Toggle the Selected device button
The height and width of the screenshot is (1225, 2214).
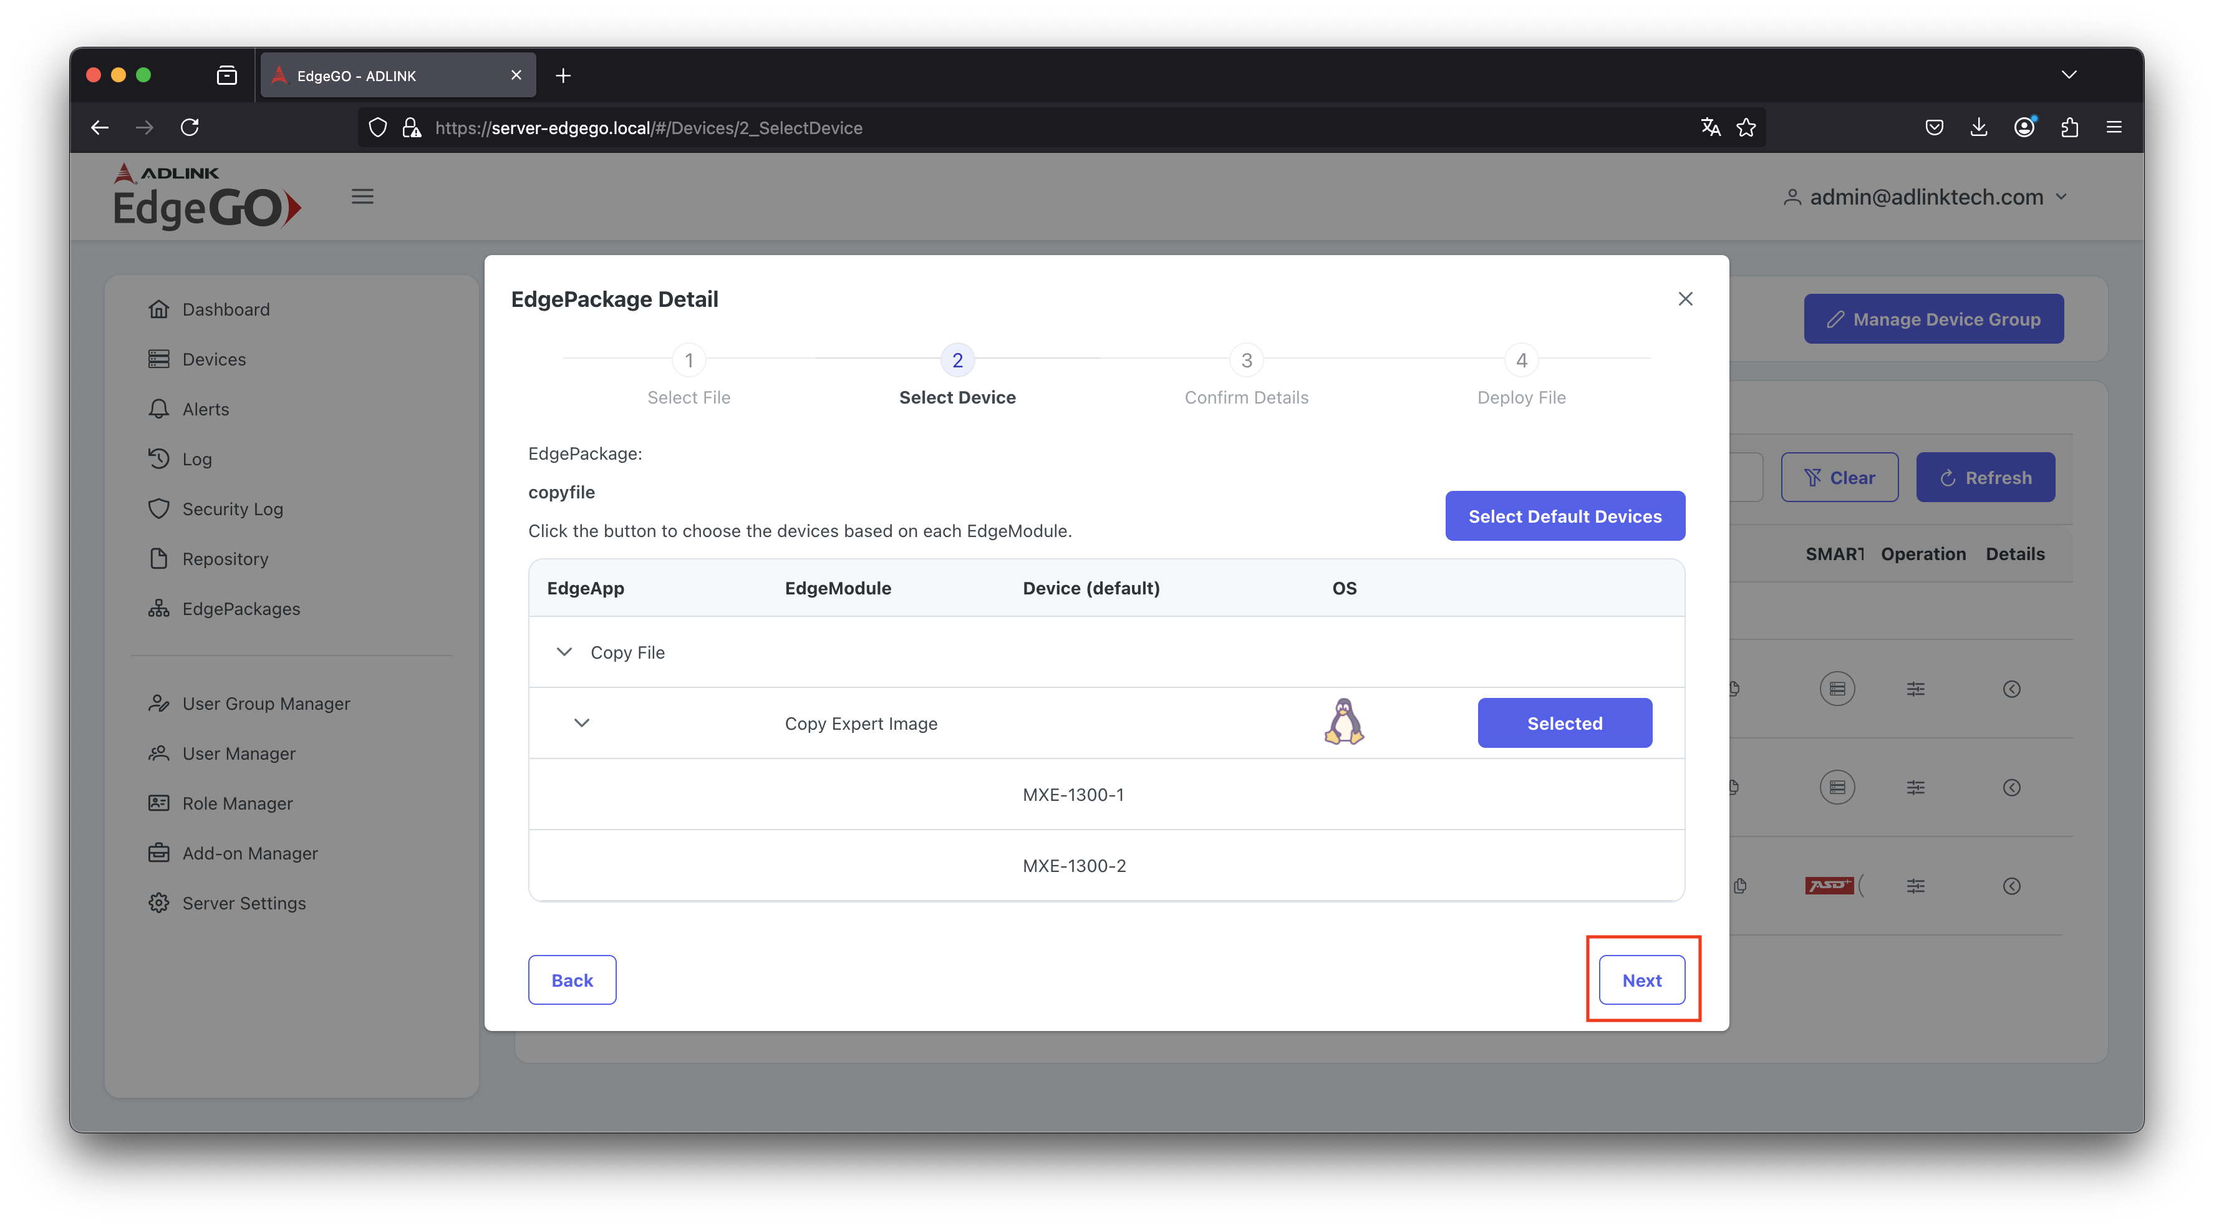1564,723
